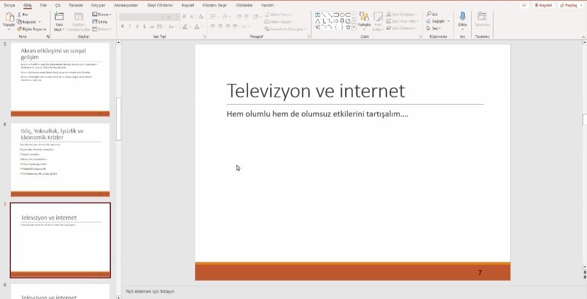Click Slaytları Yeniden Kullan button

(79, 21)
